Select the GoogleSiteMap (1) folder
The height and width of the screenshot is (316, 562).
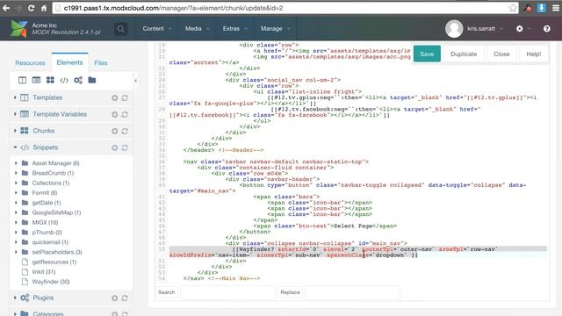[56, 212]
